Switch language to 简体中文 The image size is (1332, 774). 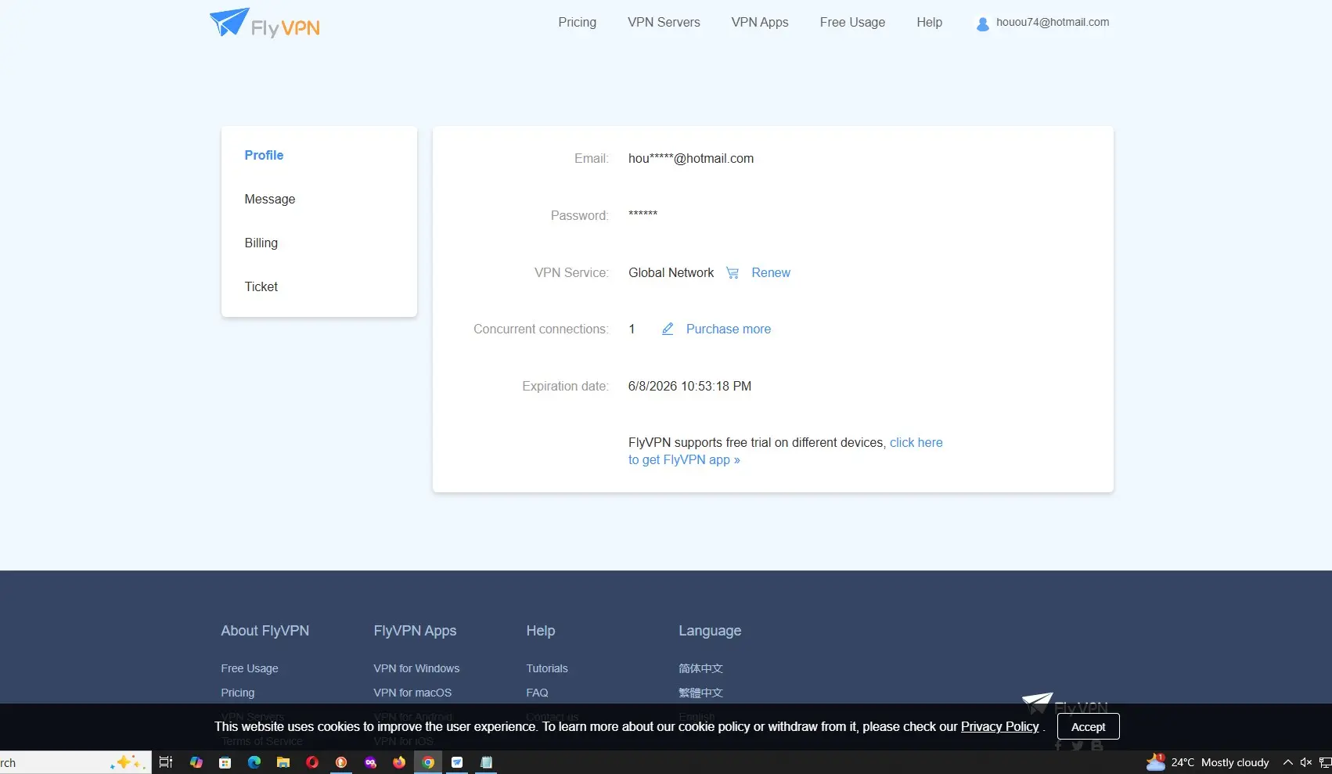(700, 668)
